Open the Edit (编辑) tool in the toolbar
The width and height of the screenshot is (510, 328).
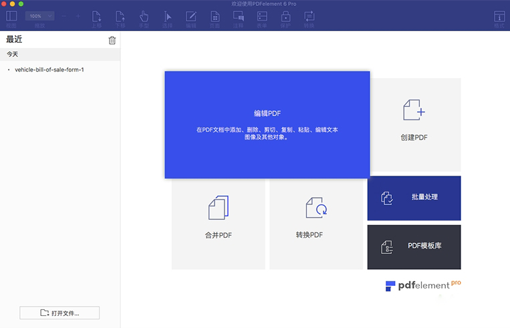[x=191, y=16]
